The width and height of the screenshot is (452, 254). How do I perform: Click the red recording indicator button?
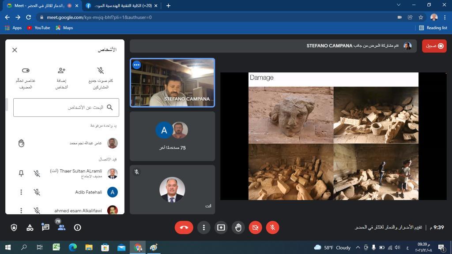[434, 46]
